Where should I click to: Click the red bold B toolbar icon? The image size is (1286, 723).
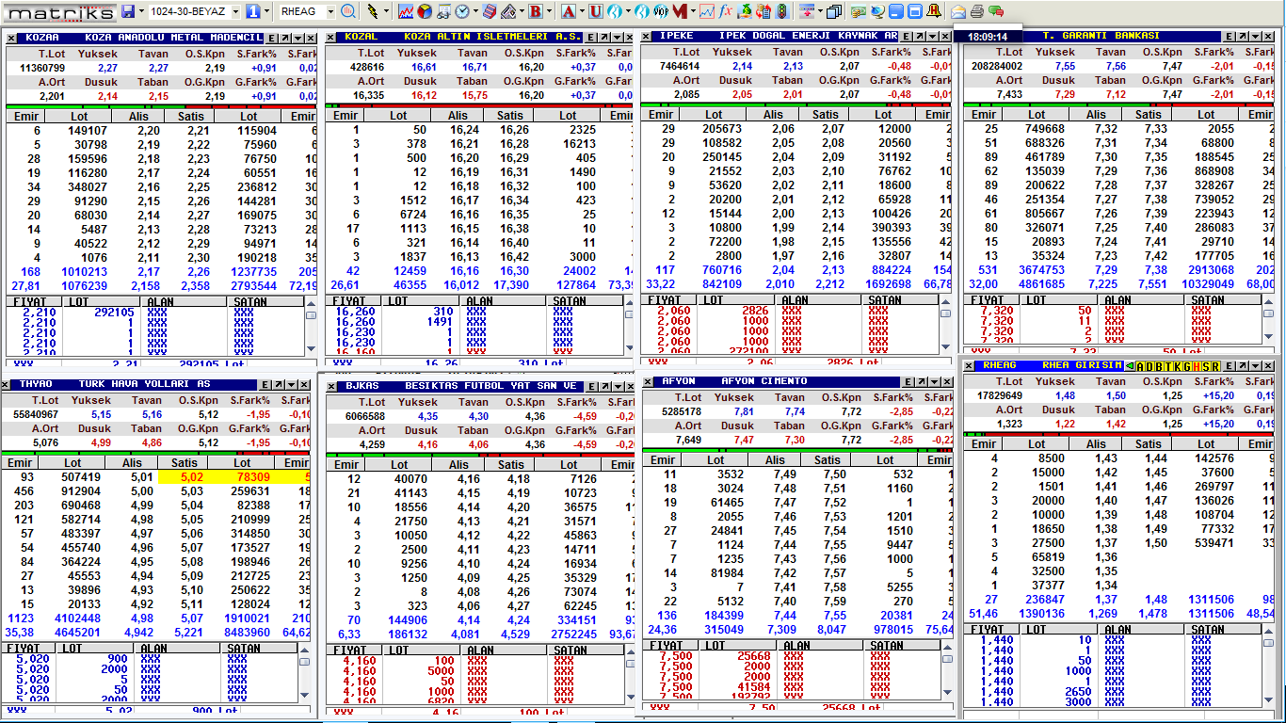pyautogui.click(x=535, y=12)
